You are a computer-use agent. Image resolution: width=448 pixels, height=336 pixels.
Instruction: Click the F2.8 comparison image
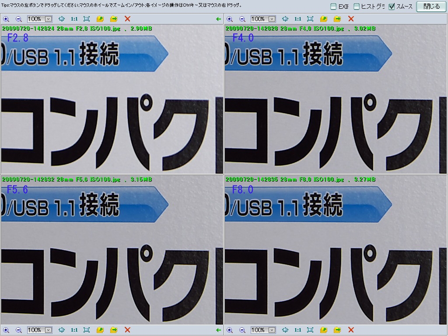point(112,99)
